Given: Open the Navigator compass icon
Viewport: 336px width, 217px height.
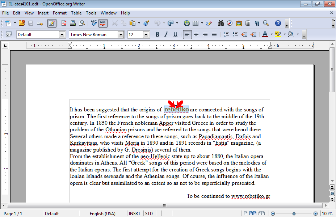Looking at the screenshot, I should tap(230, 23).
